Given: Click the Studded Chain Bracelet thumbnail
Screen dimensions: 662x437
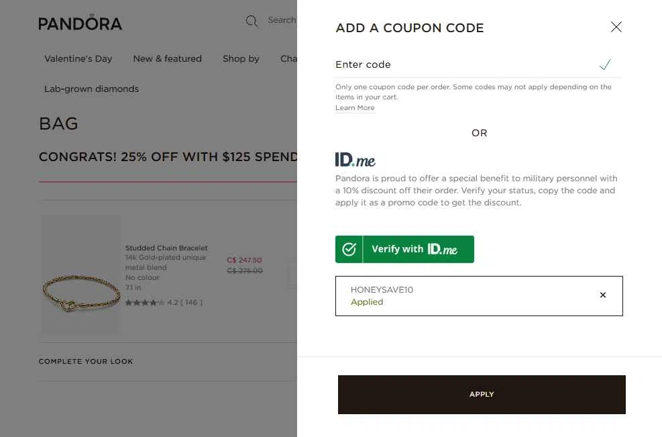Looking at the screenshot, I should [x=81, y=275].
